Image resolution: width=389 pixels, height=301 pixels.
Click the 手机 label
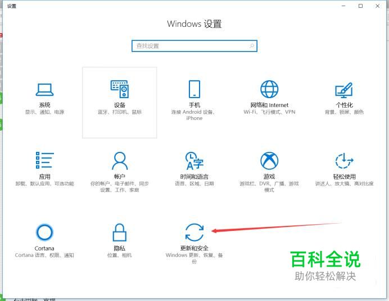point(194,105)
